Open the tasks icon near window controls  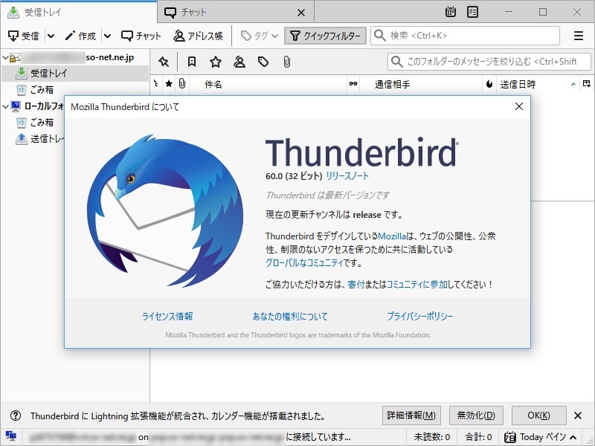471,11
